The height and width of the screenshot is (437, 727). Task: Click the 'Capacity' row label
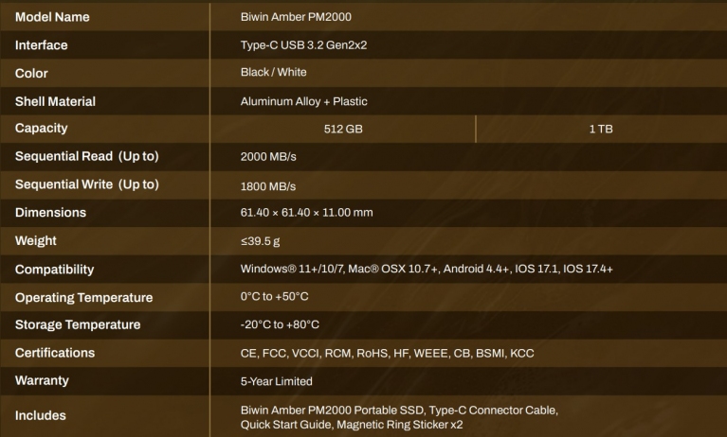click(42, 129)
